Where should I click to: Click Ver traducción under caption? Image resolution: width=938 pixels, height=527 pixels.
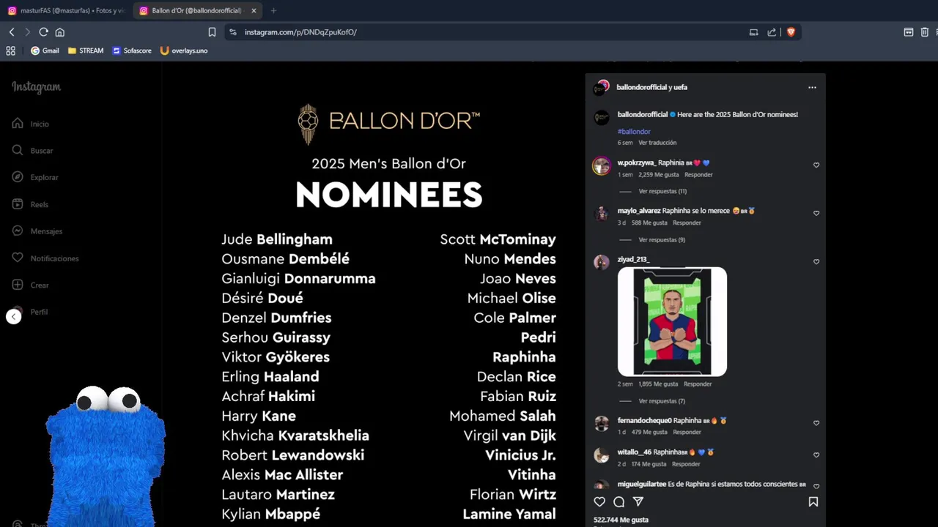657,143
